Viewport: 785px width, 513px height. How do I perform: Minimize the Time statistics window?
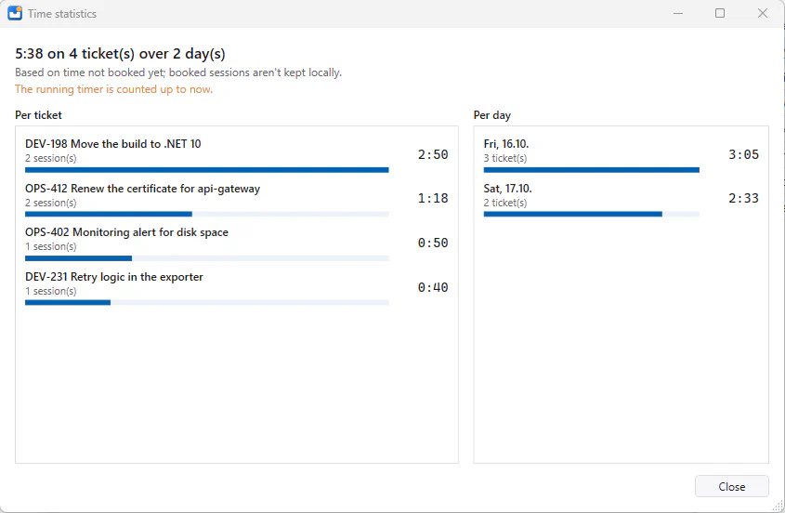(x=678, y=14)
